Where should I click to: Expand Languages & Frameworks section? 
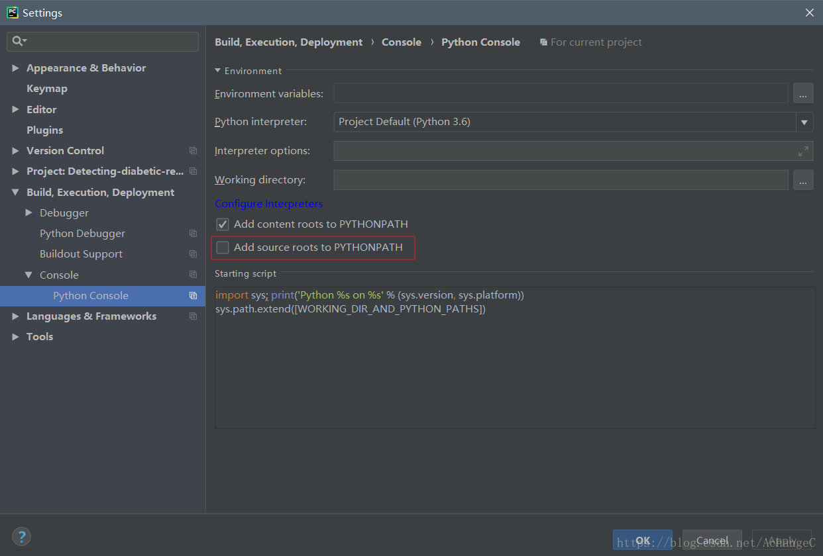(15, 316)
